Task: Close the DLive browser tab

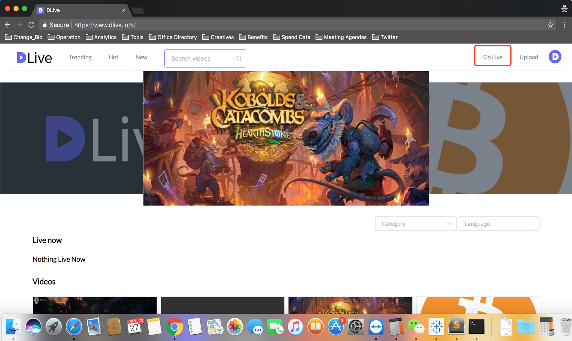Action: [x=124, y=10]
